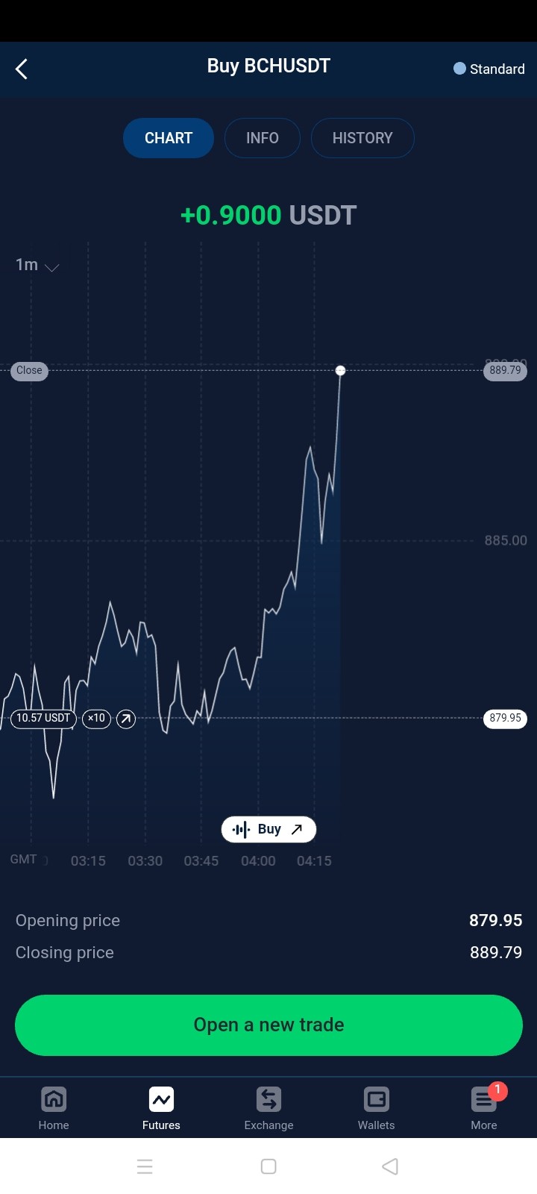
Task: Click the circled arrow icon beside ×10
Action: click(126, 719)
